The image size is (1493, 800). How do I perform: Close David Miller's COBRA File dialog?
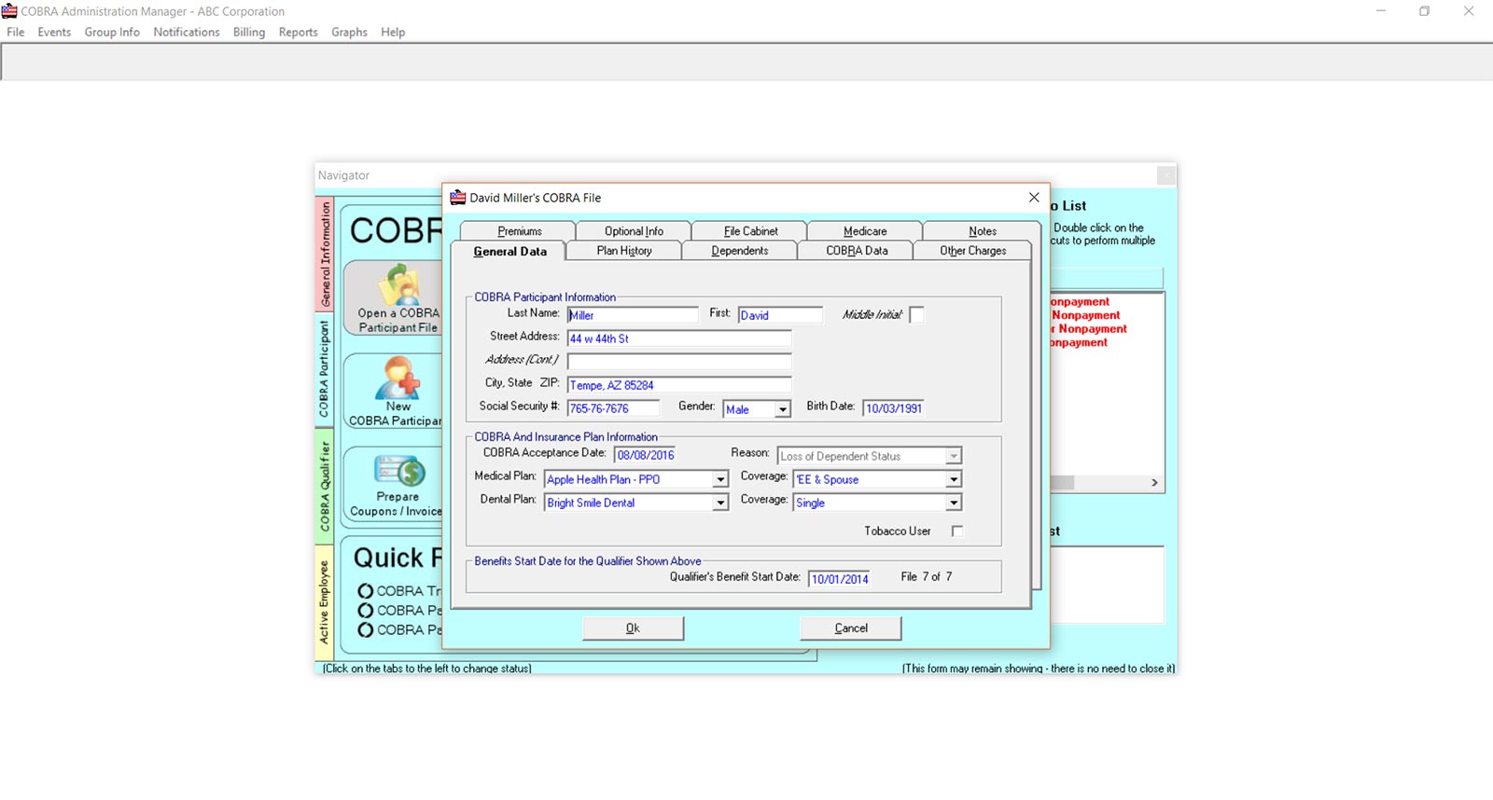(1033, 198)
